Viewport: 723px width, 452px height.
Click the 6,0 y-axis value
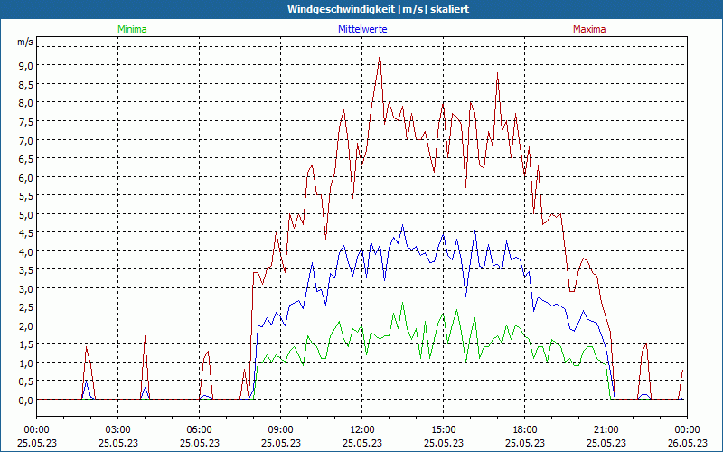(26, 177)
